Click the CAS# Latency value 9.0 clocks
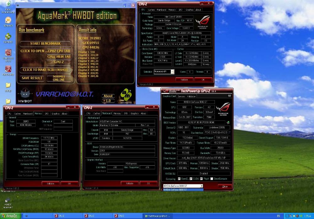The height and width of the screenshot is (219, 314). pyautogui.click(x=49, y=145)
